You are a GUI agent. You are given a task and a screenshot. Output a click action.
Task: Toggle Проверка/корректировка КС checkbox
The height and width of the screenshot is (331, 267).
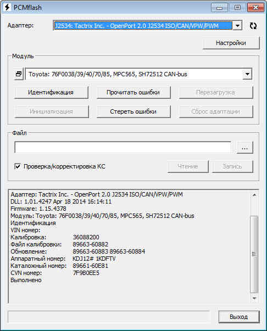click(18, 166)
